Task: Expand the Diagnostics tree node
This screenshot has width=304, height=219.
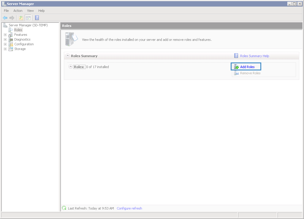Action: click(5, 39)
